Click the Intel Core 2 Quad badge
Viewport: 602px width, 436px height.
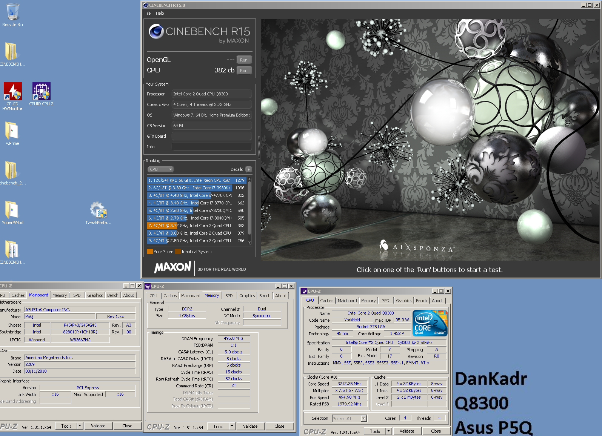430,323
